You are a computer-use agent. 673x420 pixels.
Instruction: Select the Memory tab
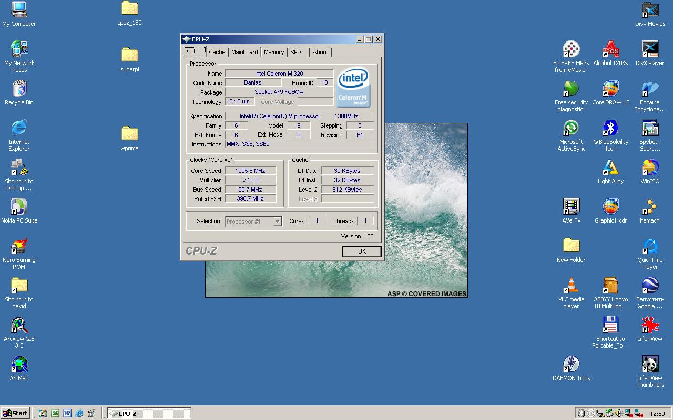pos(274,52)
